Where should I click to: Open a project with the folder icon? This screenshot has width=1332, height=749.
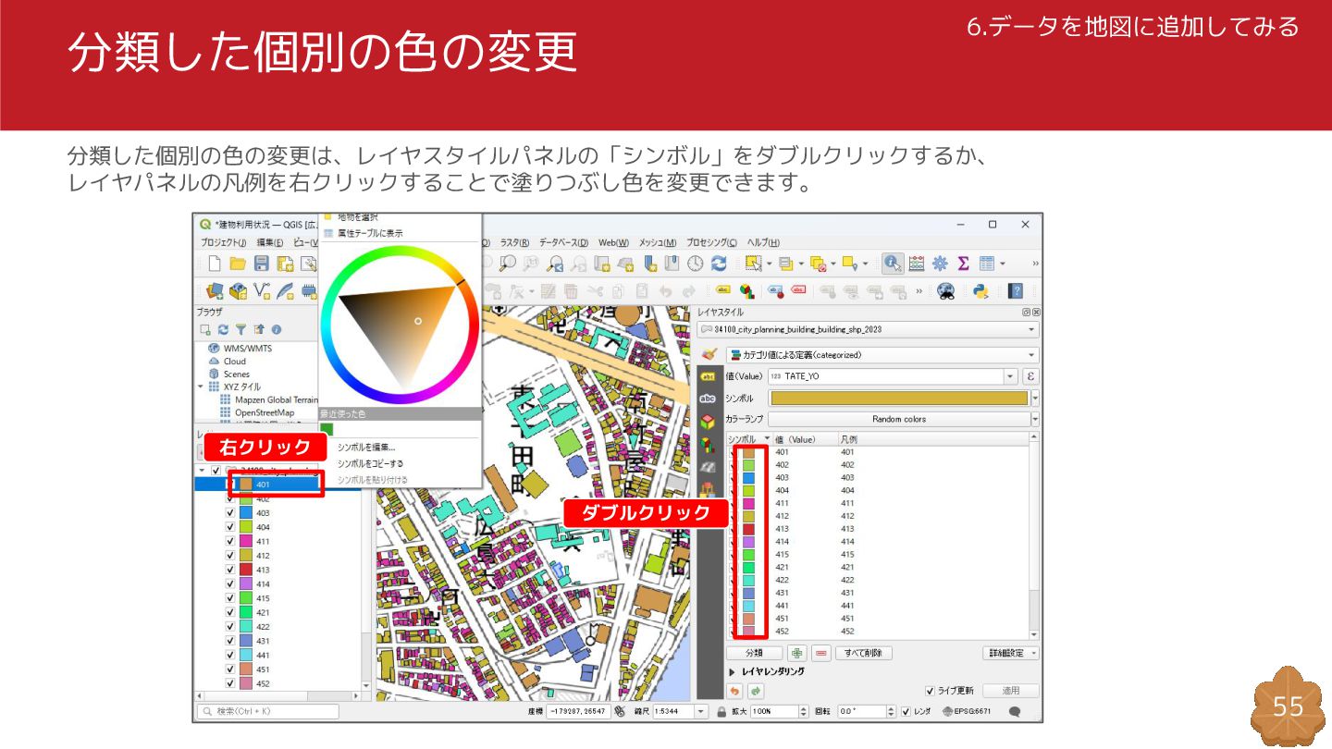pos(238,264)
